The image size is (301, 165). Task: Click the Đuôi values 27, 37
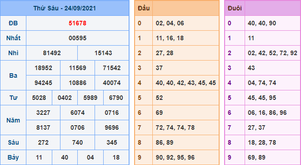[x=256, y=127]
